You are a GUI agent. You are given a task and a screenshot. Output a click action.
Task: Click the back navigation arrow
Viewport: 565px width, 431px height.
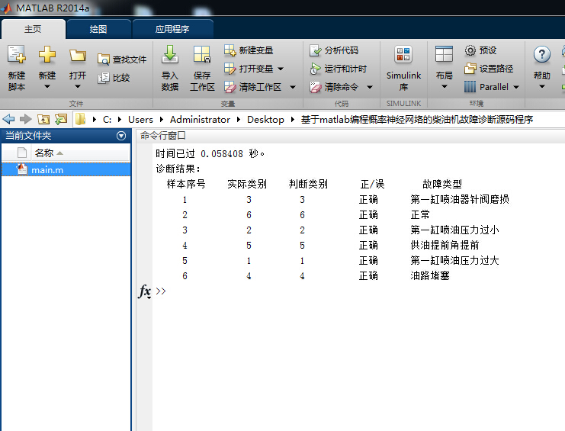point(8,119)
